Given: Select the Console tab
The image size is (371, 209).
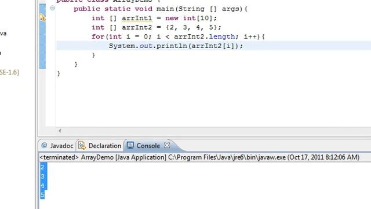Looking at the screenshot, I should [x=148, y=146].
